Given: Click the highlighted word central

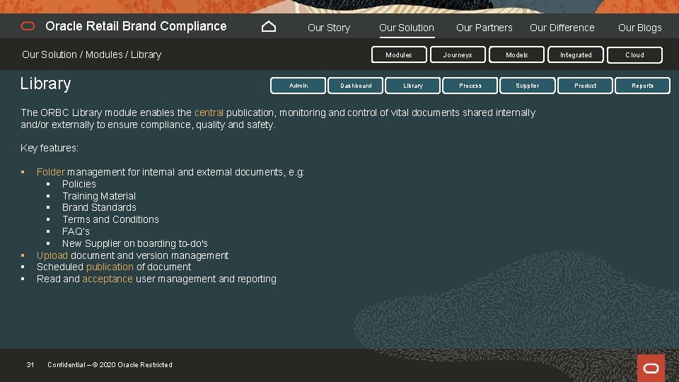Looking at the screenshot, I should (x=209, y=112).
